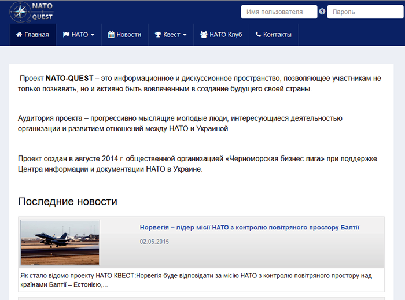Click the paragraph starting 'Аудитория проекта'

coord(180,124)
